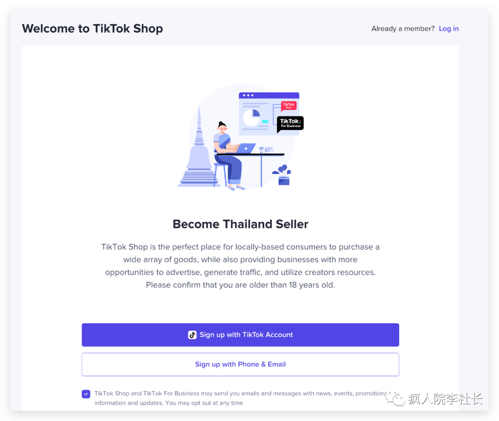
Task: Choose Sign up with Phone & Email
Action: (240, 364)
